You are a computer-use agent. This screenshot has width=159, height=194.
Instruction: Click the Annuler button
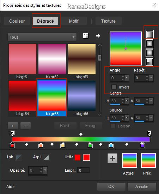142,187
